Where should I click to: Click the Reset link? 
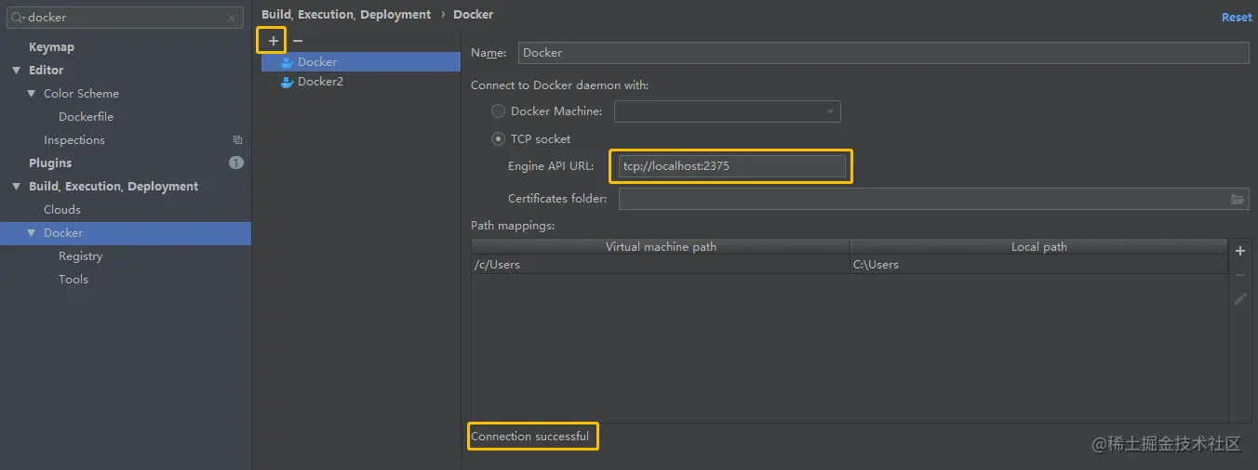click(x=1237, y=18)
